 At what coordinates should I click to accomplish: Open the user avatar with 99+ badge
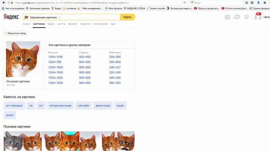pos(258,17)
